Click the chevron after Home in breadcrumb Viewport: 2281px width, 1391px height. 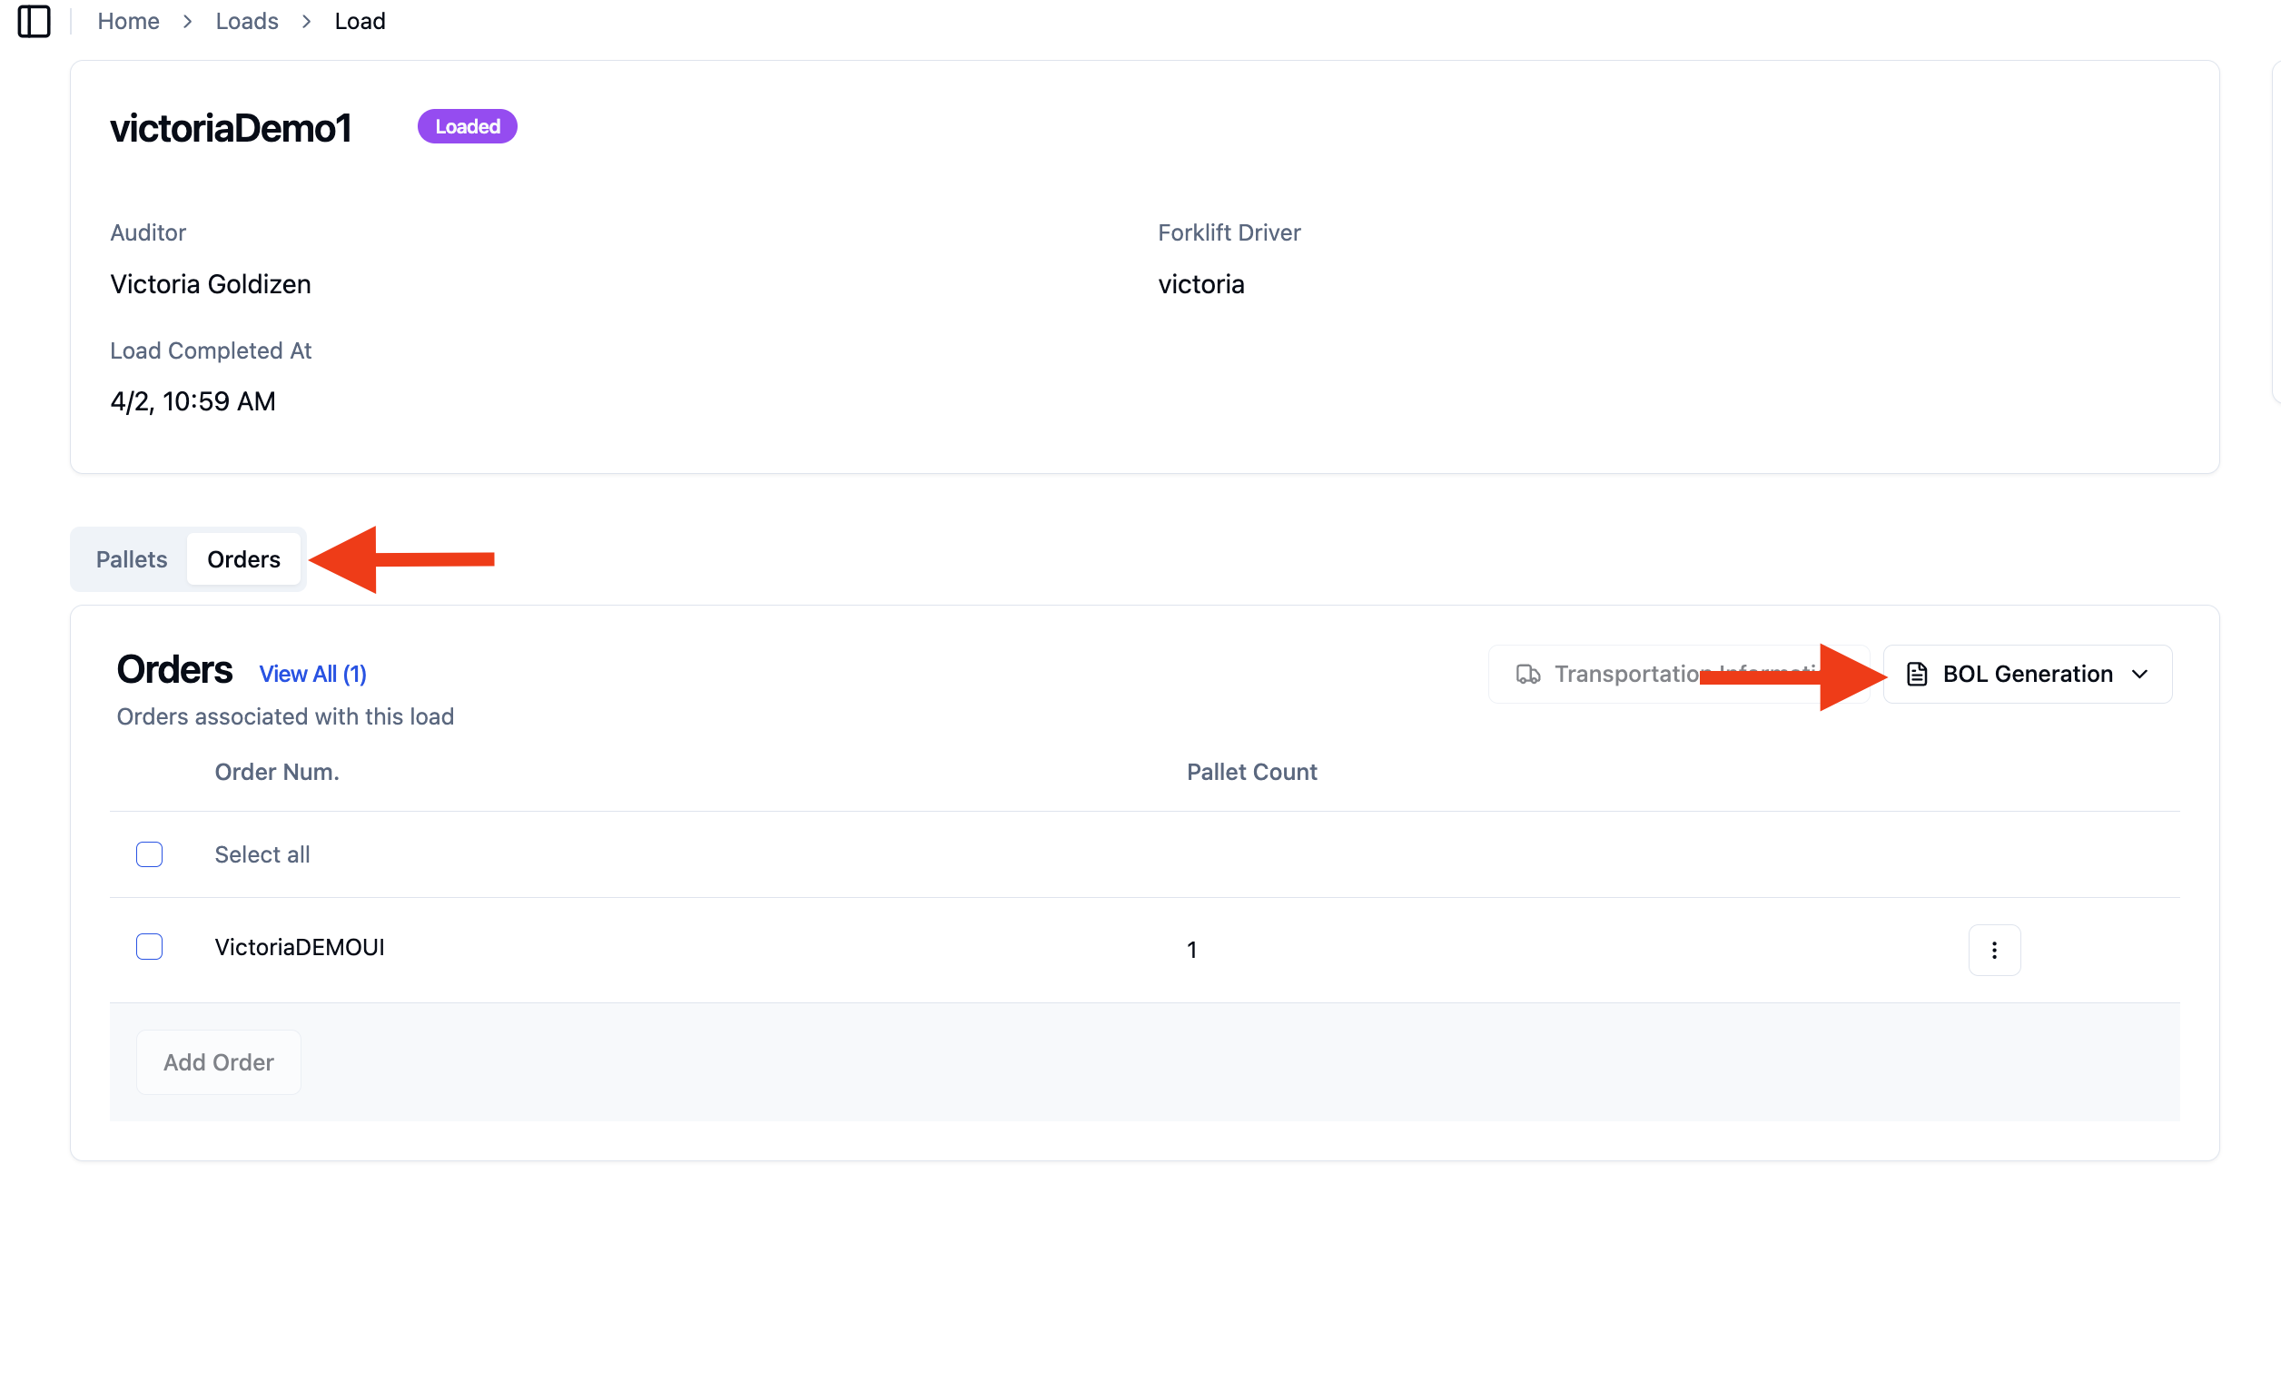188,21
